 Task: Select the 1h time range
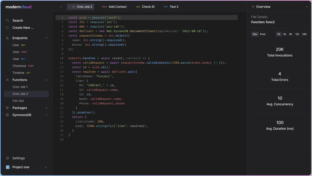coord(279,34)
